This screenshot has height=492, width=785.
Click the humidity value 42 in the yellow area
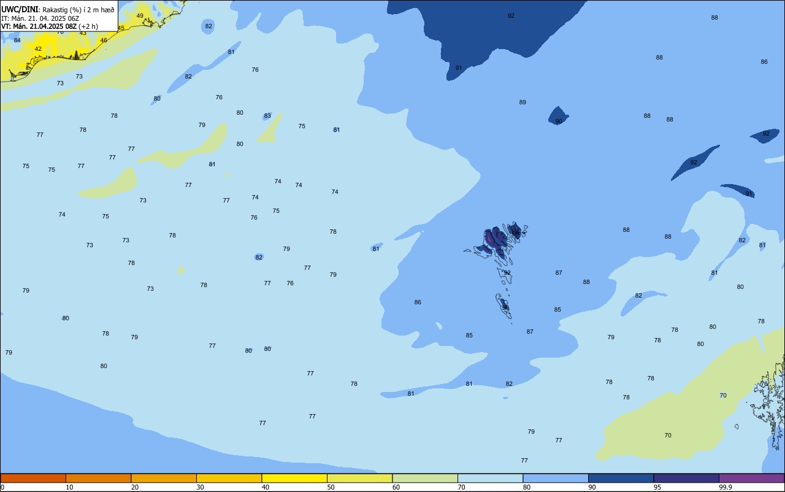coord(38,49)
